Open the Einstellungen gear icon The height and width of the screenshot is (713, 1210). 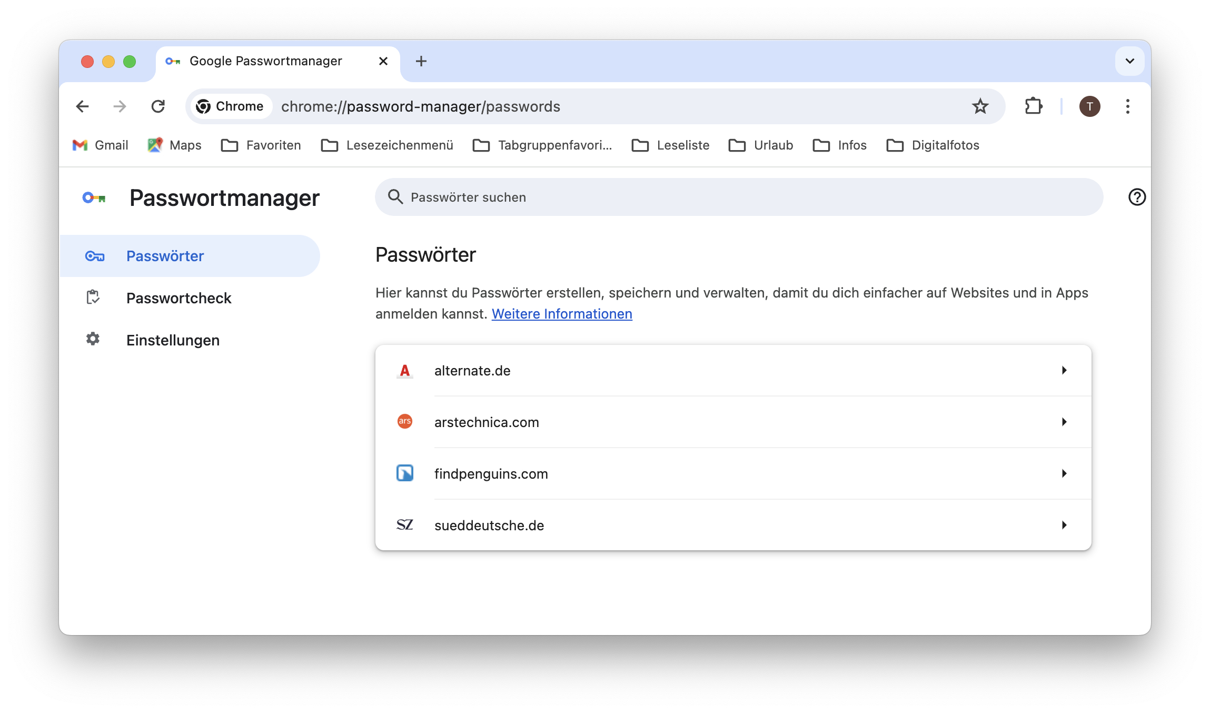point(93,340)
